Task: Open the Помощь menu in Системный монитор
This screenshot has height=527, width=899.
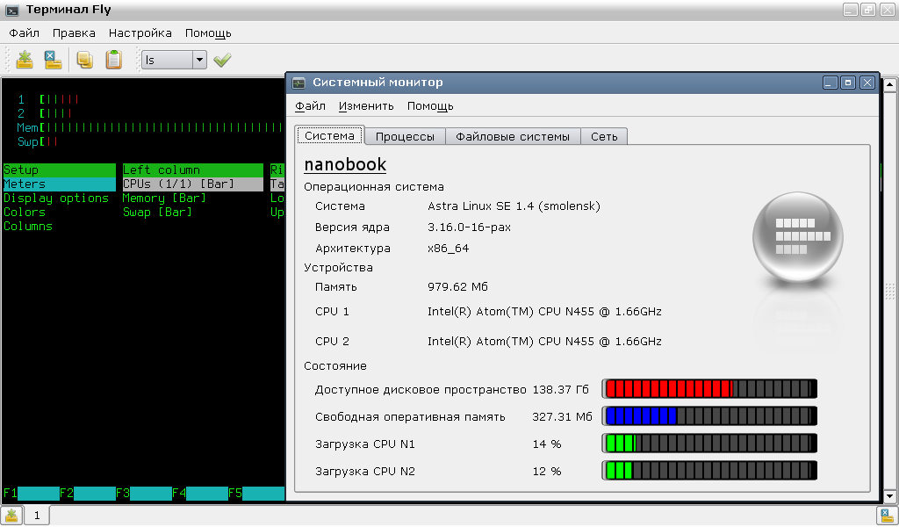Action: coord(430,106)
